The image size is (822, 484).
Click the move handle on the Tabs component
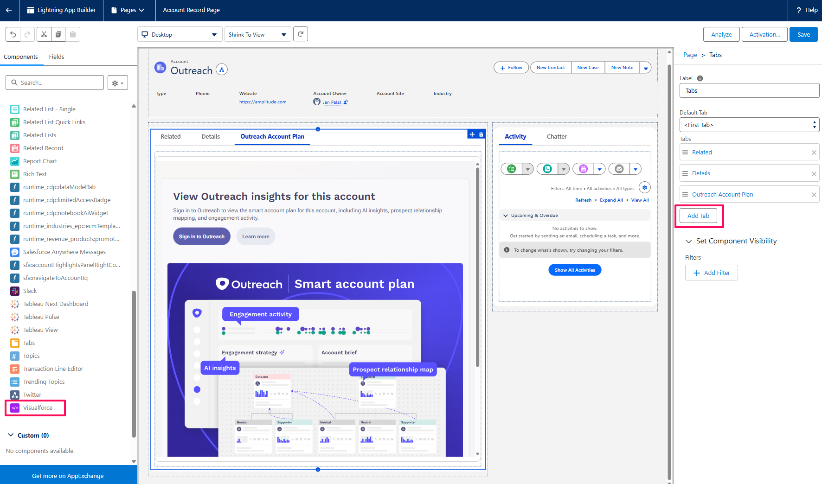click(472, 134)
